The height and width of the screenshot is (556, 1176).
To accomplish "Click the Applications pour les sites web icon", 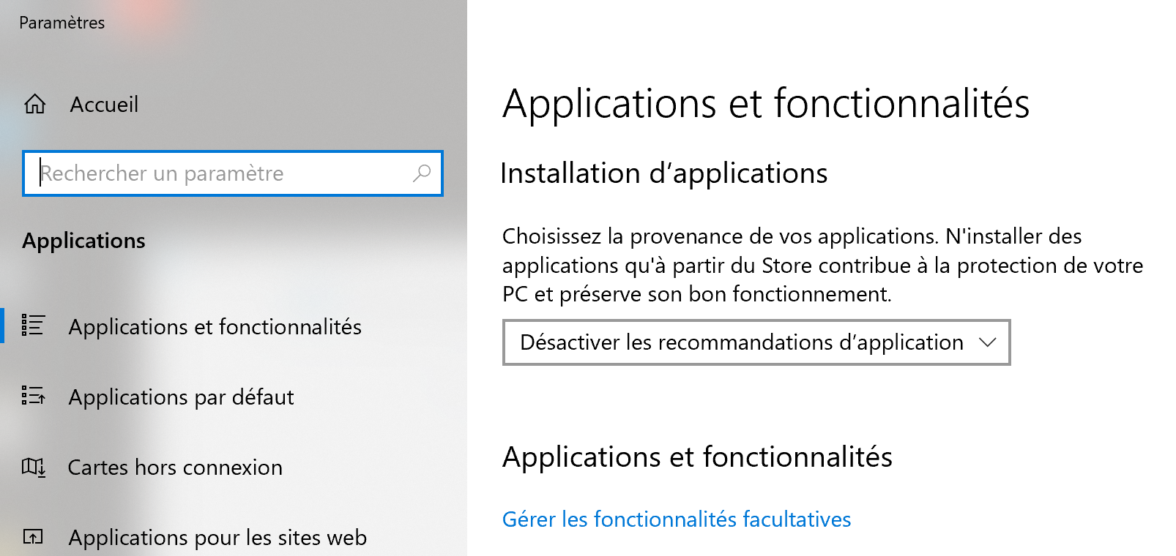I will 33,537.
